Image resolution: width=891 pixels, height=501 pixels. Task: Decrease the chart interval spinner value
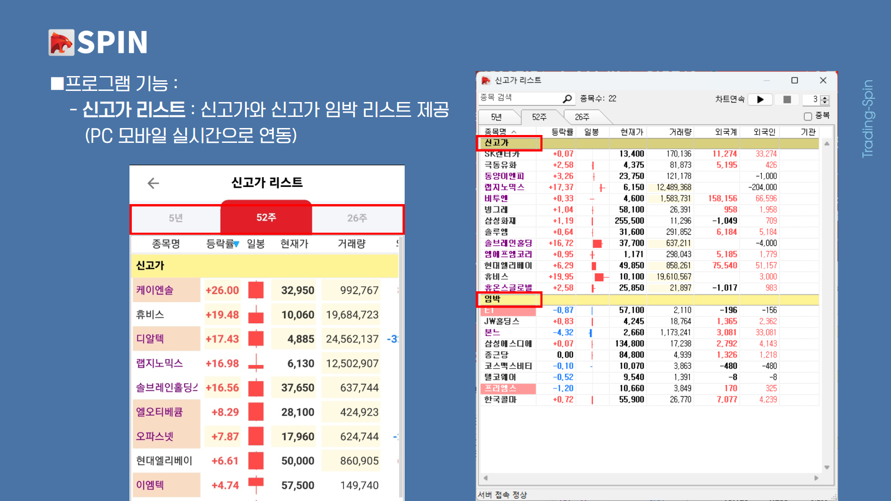click(x=825, y=102)
